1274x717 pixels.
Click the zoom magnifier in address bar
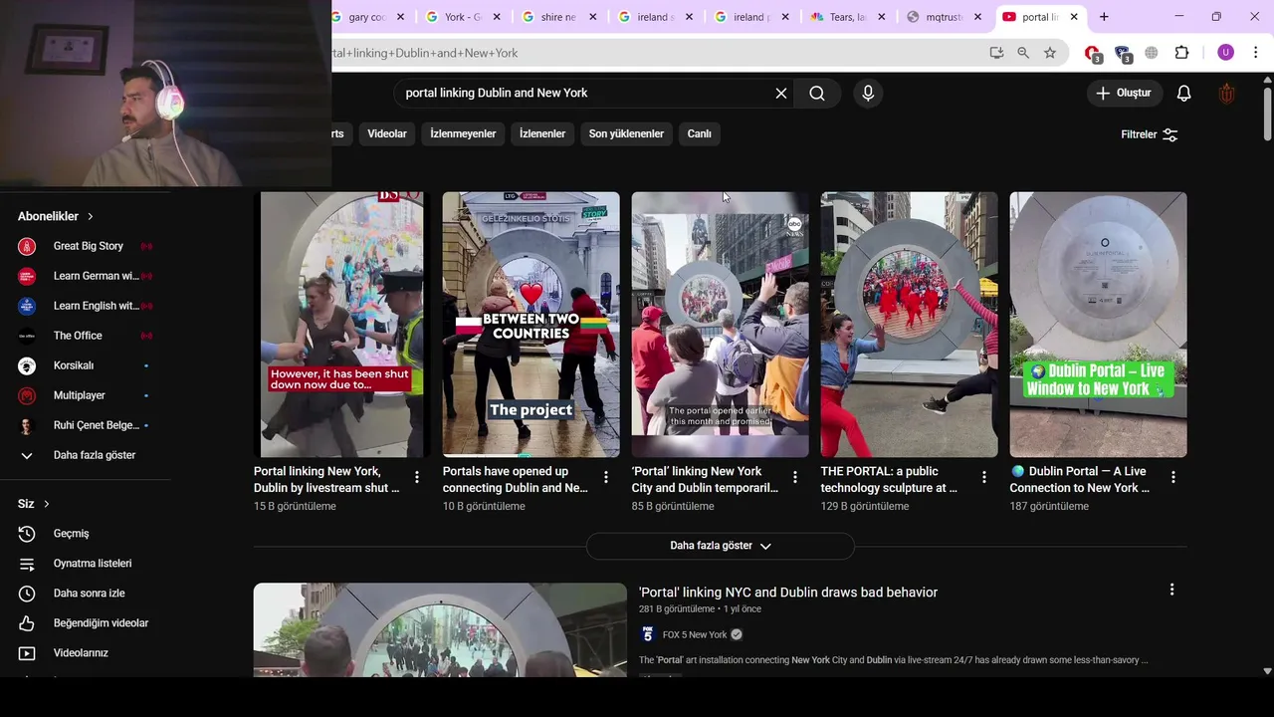[1023, 53]
